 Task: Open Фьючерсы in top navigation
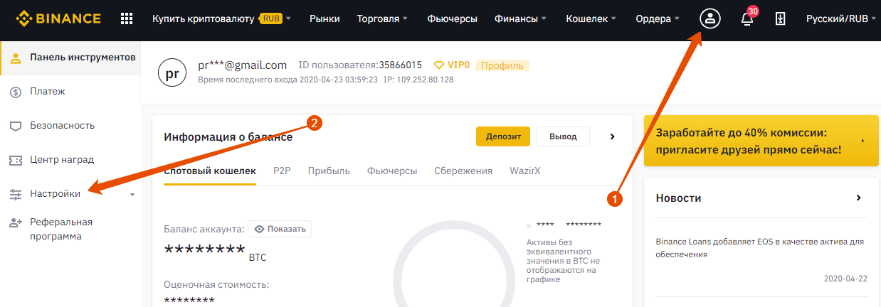point(453,18)
